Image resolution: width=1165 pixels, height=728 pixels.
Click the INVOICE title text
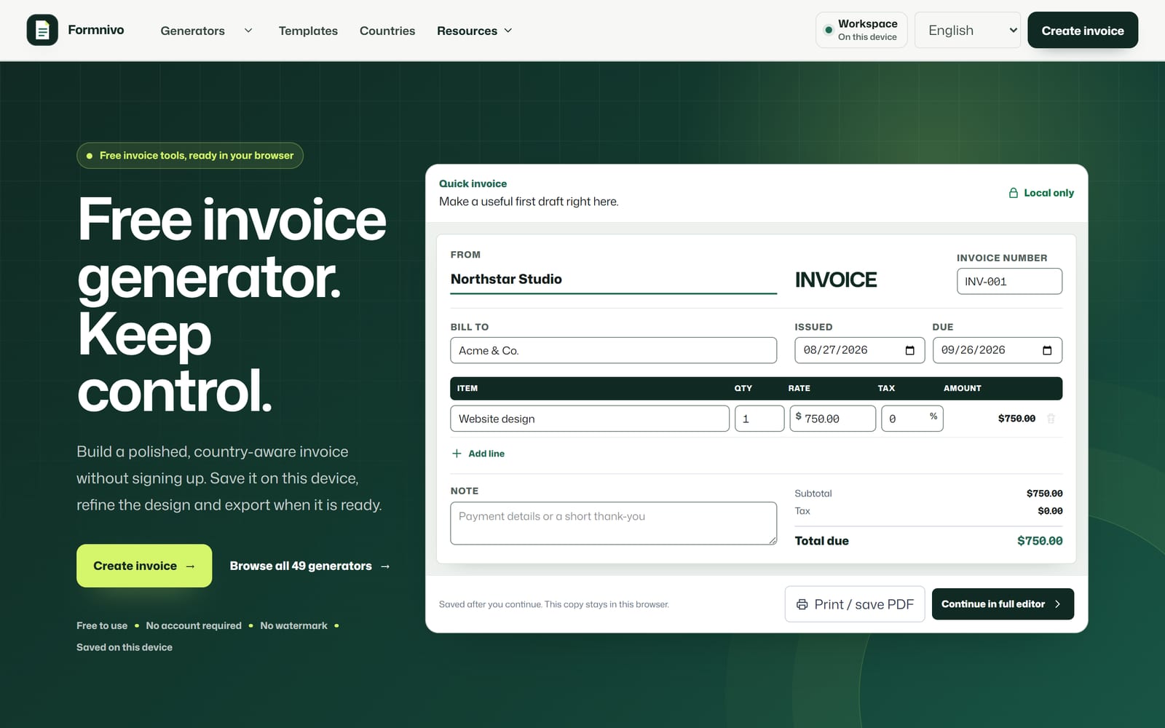(836, 280)
